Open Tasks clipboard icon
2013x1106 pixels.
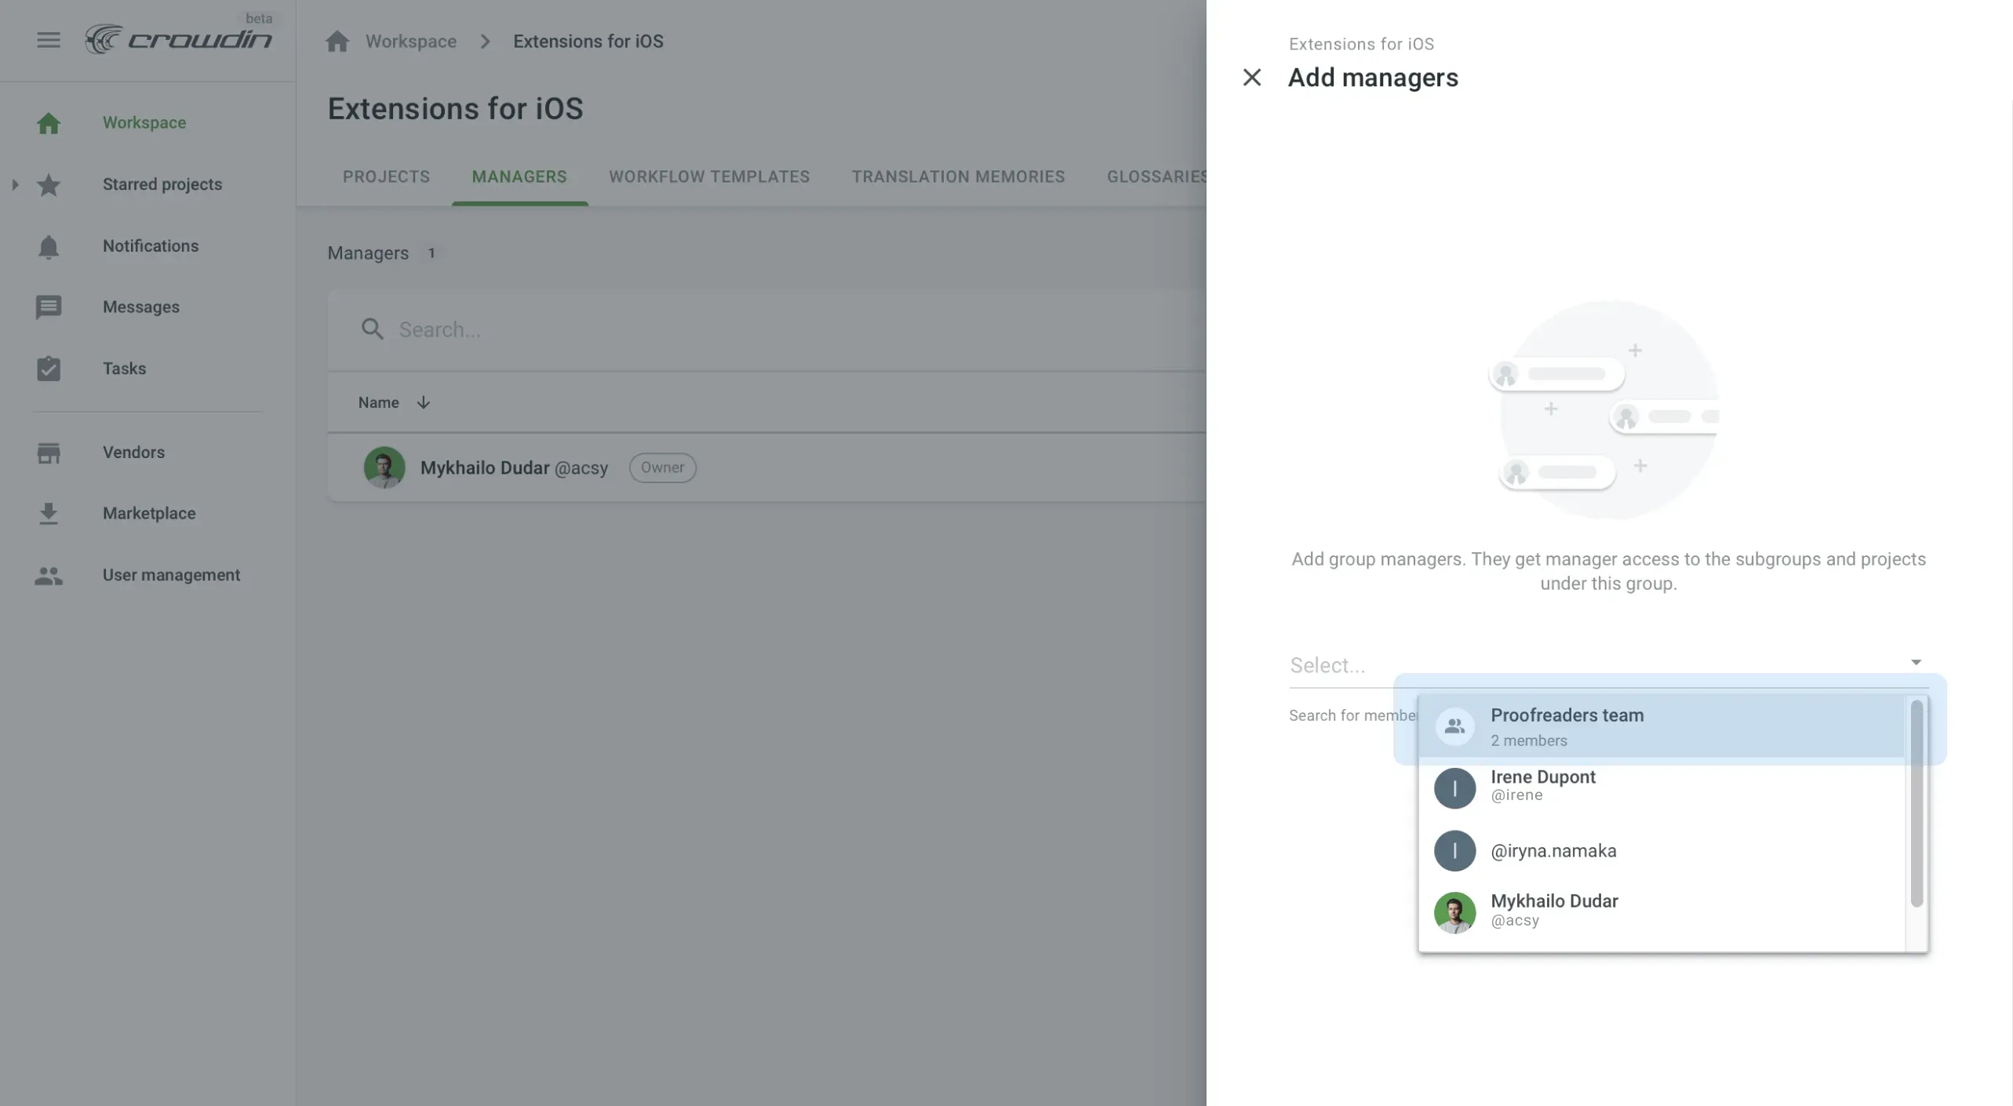click(48, 369)
